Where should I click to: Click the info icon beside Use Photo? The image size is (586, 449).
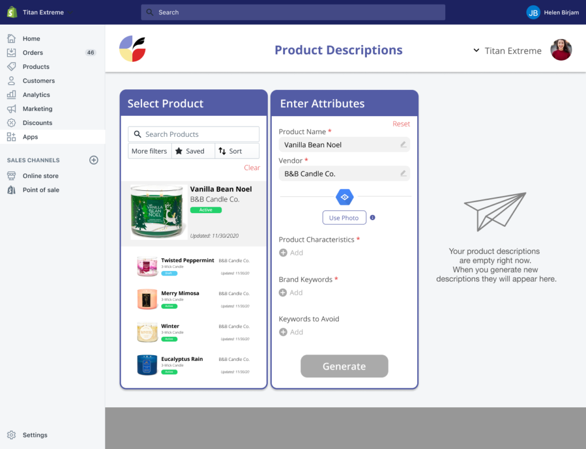pyautogui.click(x=373, y=218)
